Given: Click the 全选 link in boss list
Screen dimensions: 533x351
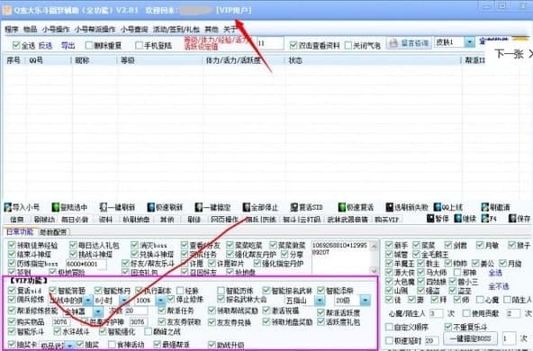Looking at the screenshot, I should click(x=495, y=273).
